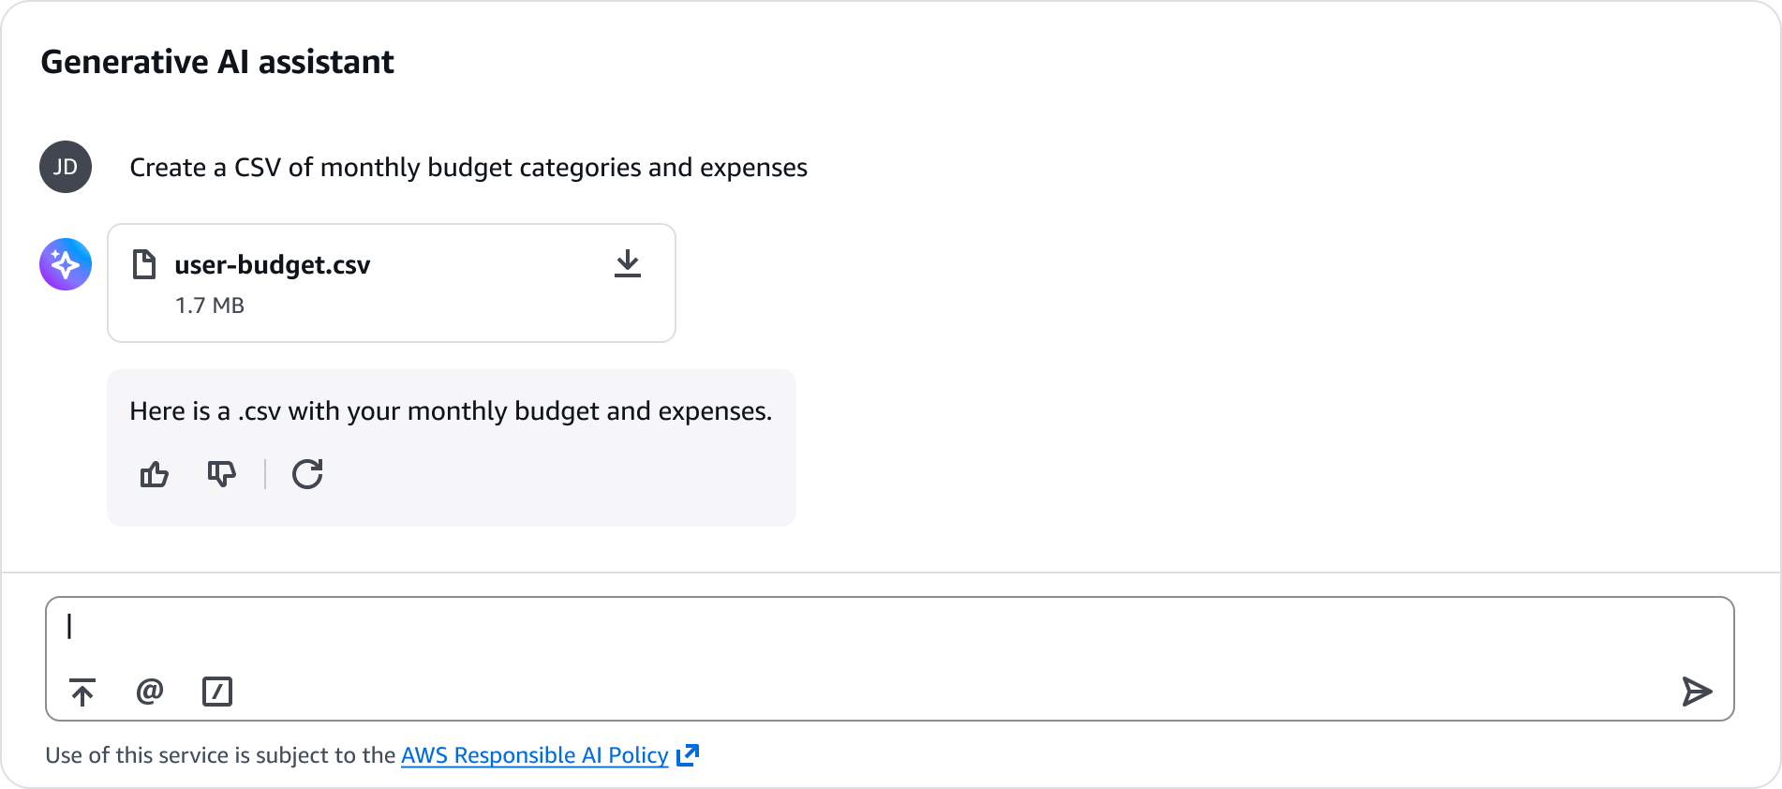Click the JD user avatar

66,167
